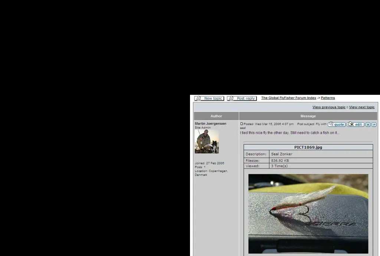Click the Seal Zonker description text

tap(282, 154)
